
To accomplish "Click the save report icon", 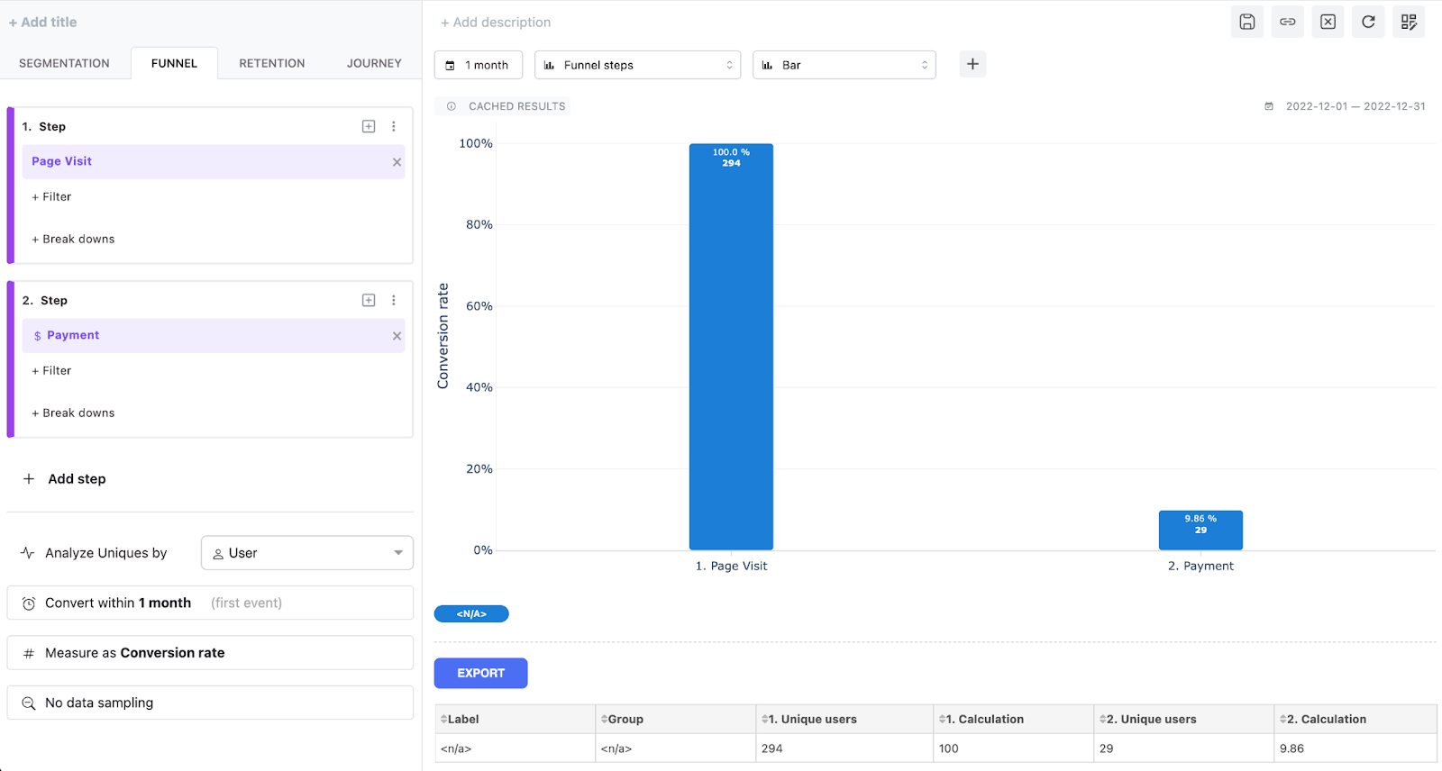I will pyautogui.click(x=1246, y=22).
